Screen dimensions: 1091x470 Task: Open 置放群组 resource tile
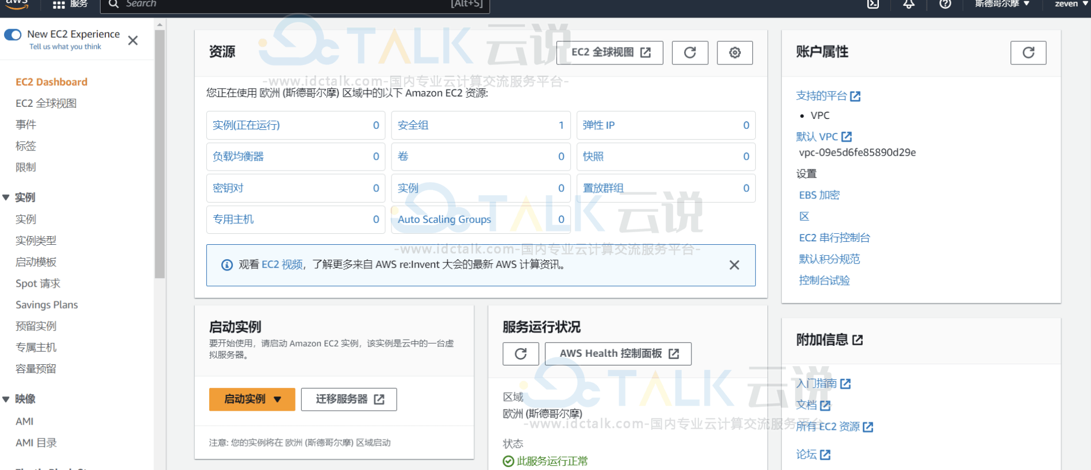pyautogui.click(x=666, y=188)
